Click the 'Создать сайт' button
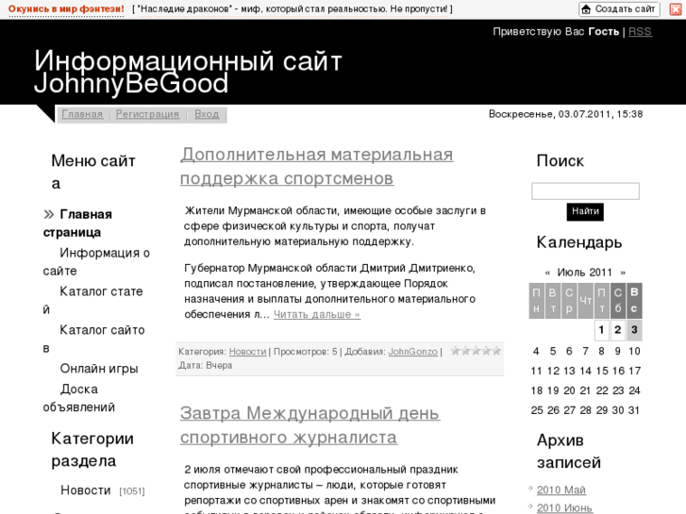The image size is (686, 514). 620,9
